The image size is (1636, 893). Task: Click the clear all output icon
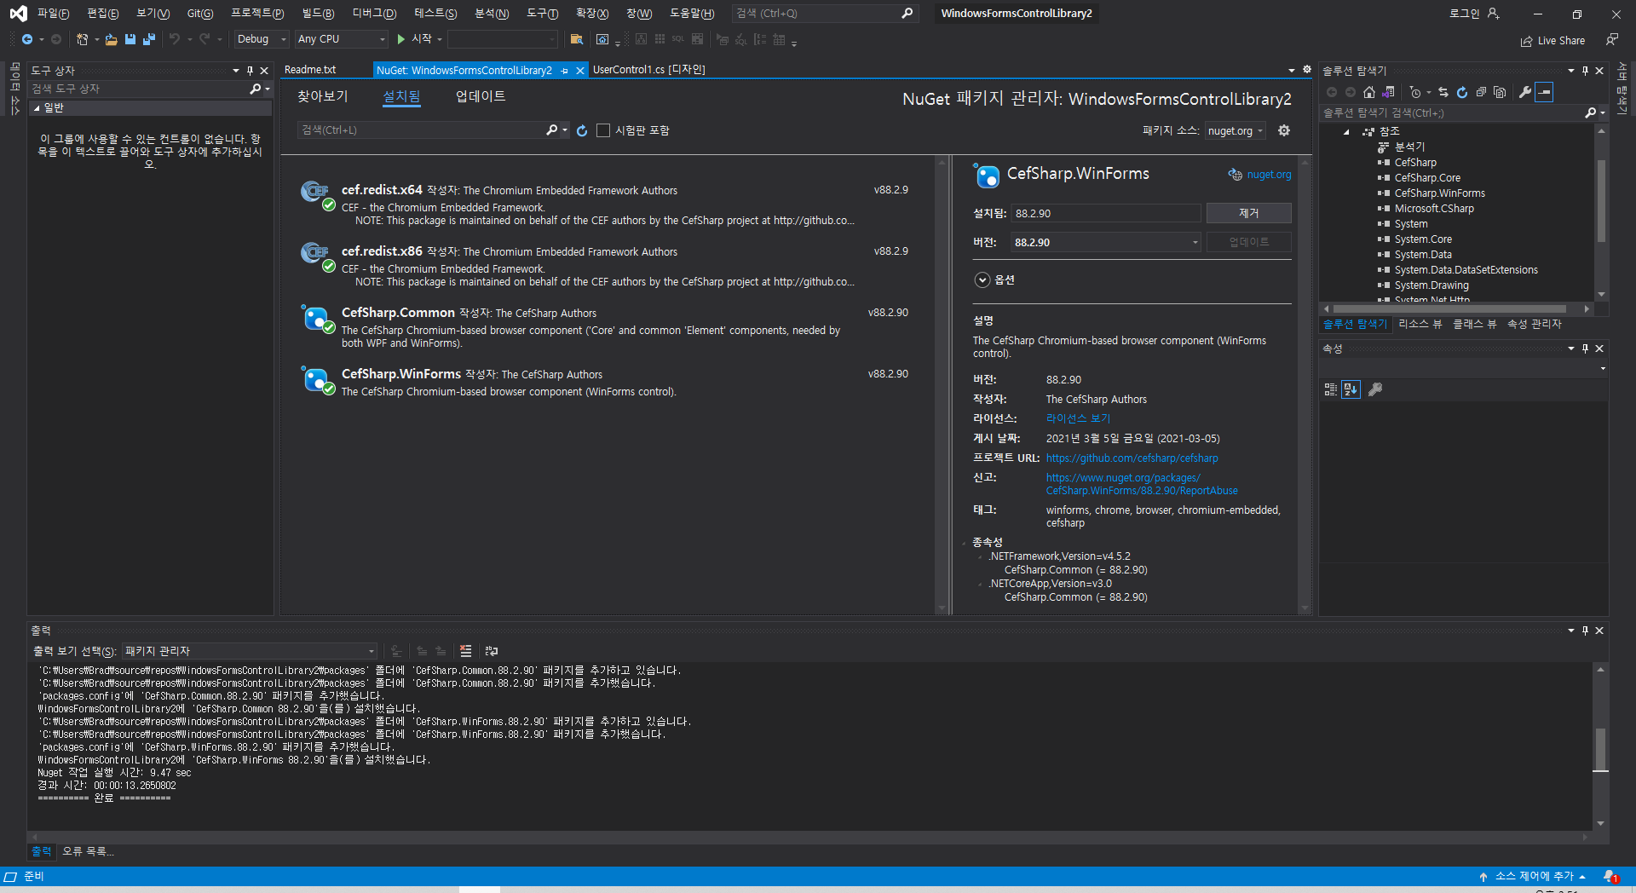click(x=465, y=651)
